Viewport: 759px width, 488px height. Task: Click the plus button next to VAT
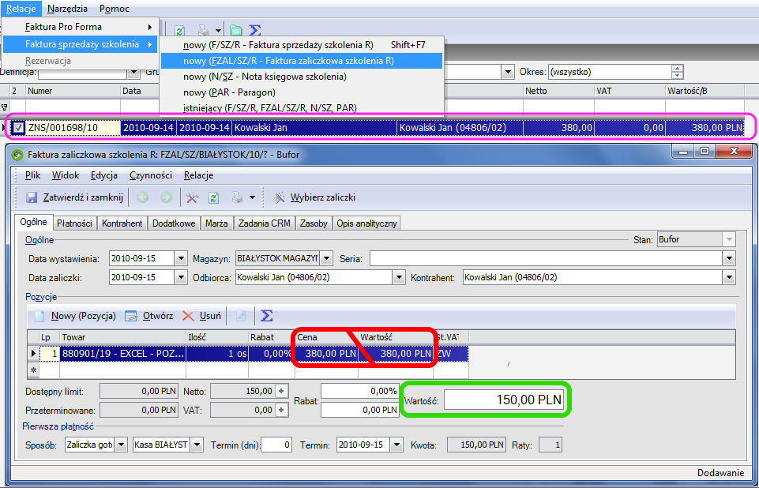pyautogui.click(x=282, y=411)
